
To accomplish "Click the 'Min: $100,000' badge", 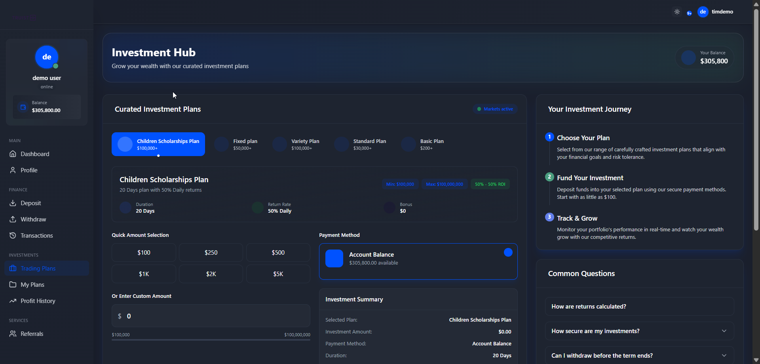I will pyautogui.click(x=400, y=184).
